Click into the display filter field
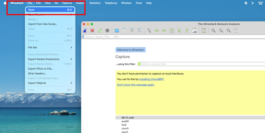This screenshot has height=133, width=265. pyautogui.click(x=173, y=37)
